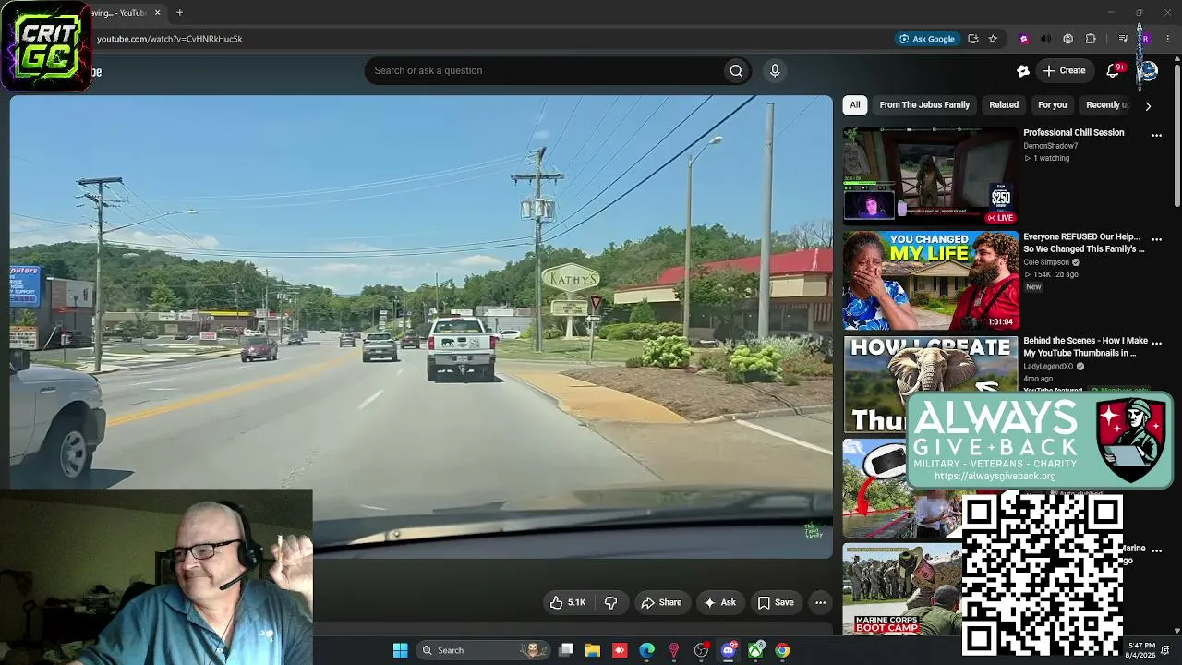Open the Xbox app from the taskbar
1182x665 pixels.
[x=755, y=650]
